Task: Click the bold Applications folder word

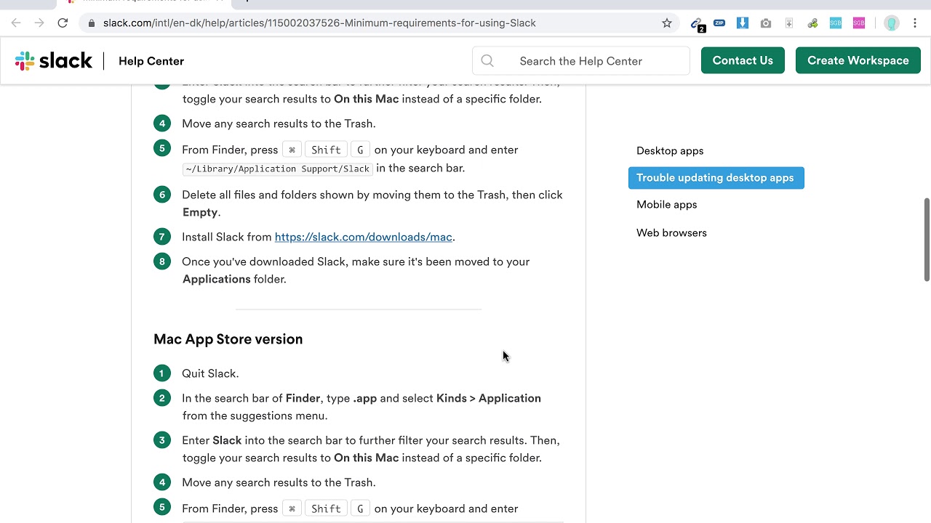Action: pyautogui.click(x=217, y=280)
